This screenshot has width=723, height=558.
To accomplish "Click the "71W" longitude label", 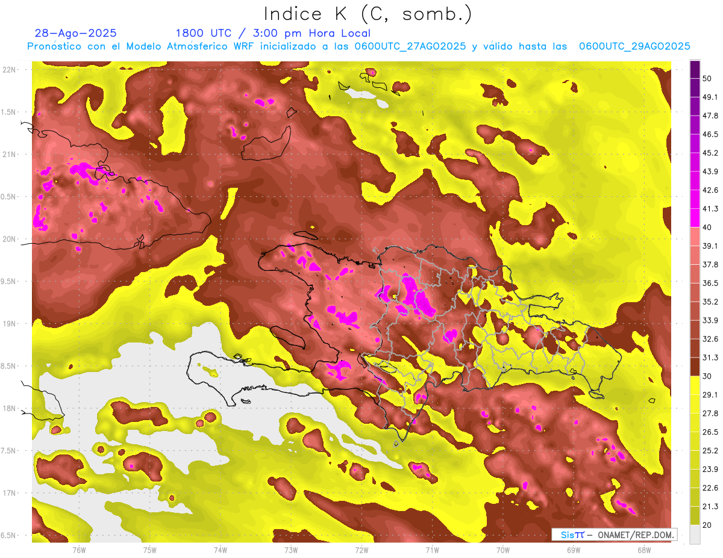I will click(x=432, y=550).
